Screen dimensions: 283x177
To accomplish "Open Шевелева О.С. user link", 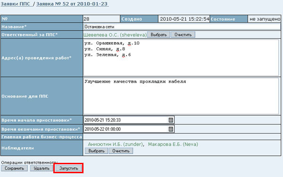I will coord(115,35).
